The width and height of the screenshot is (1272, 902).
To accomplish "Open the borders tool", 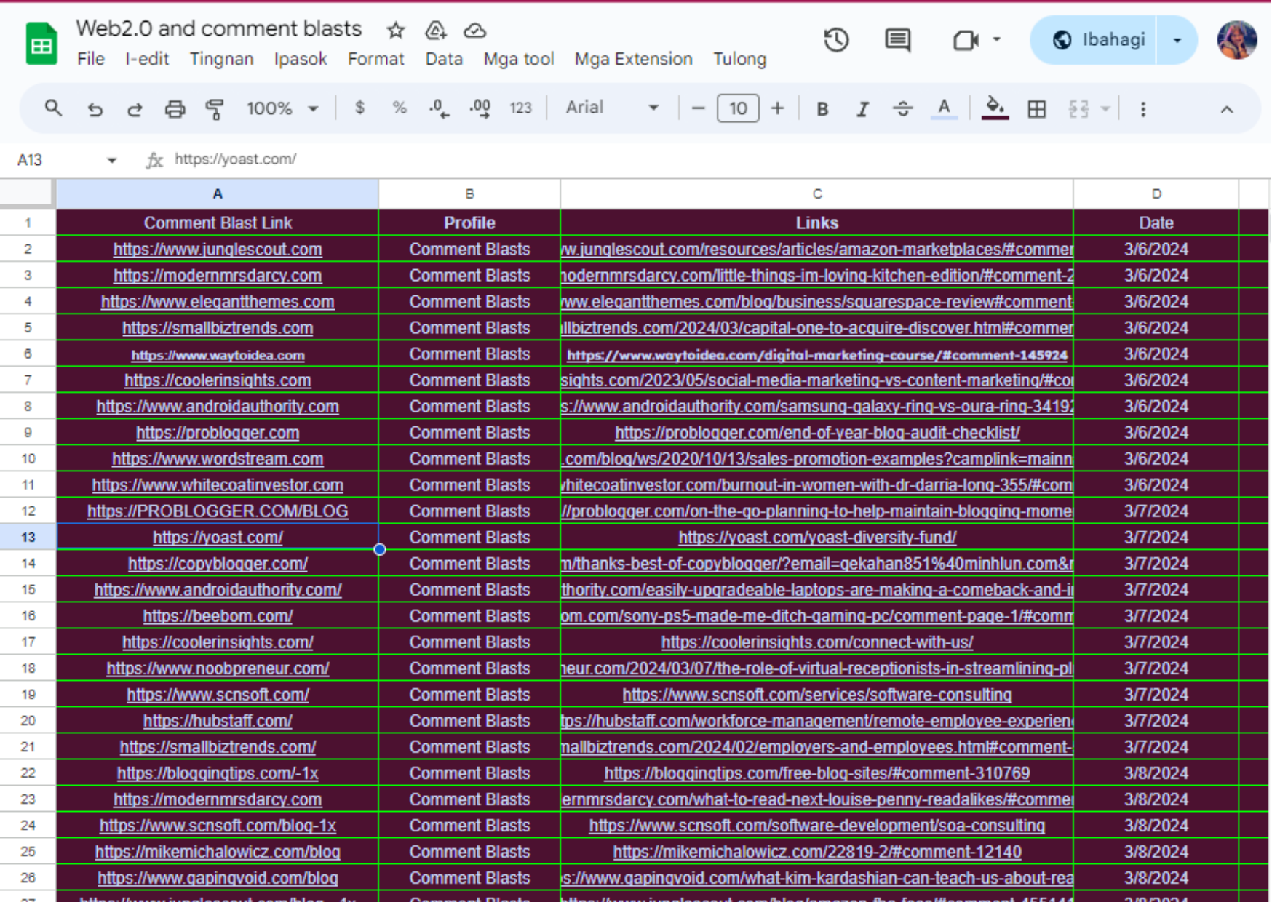I will [1036, 109].
